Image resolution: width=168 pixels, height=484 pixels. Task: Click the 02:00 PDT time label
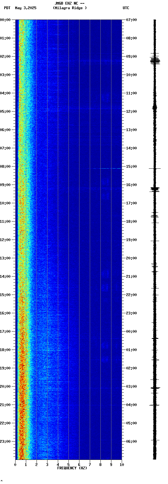5,57
